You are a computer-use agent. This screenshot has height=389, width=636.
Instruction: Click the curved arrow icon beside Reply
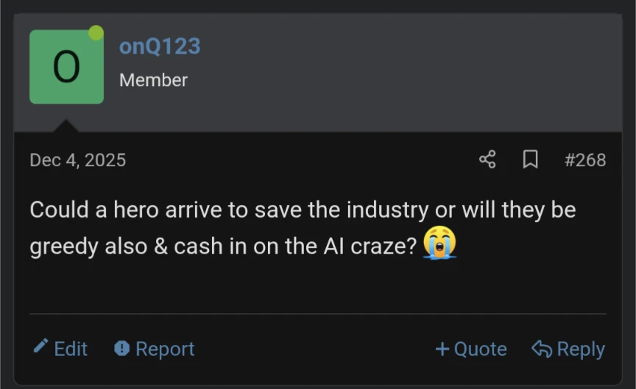542,349
